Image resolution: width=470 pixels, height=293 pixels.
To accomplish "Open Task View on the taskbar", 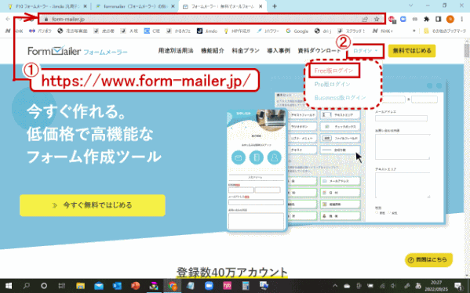I will point(62,286).
